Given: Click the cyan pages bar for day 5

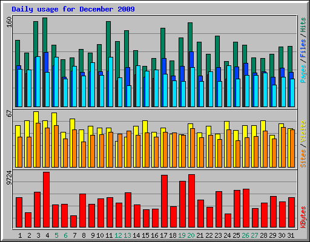Looking at the screenshot, I should point(56,82).
